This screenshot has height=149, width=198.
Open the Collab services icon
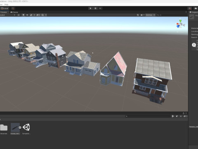pos(190,8)
